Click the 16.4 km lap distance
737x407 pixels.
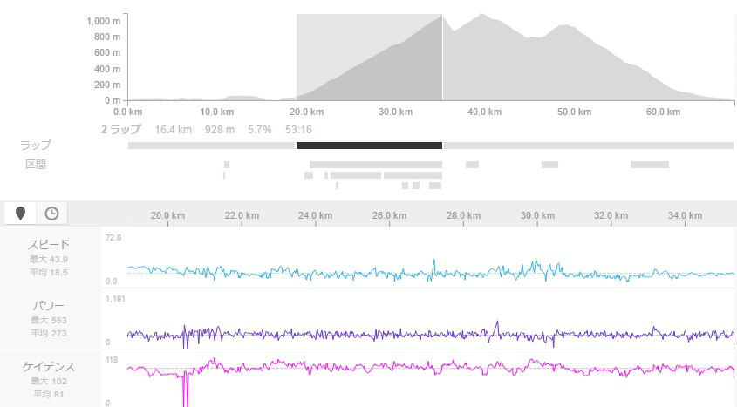[173, 130]
